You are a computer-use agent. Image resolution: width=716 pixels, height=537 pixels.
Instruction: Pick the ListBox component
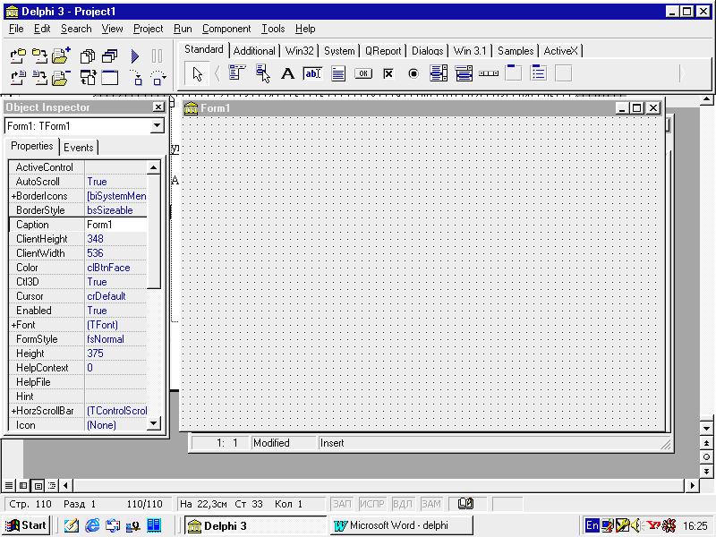coord(439,73)
